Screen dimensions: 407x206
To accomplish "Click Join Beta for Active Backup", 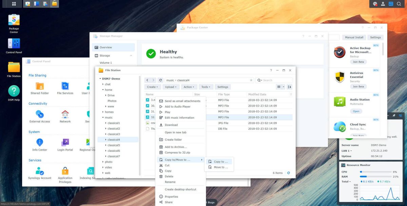I will 358,62.
